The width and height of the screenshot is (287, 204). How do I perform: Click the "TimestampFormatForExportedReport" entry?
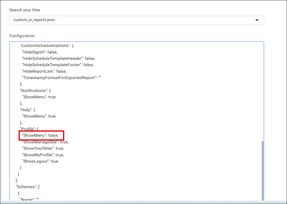coord(61,78)
